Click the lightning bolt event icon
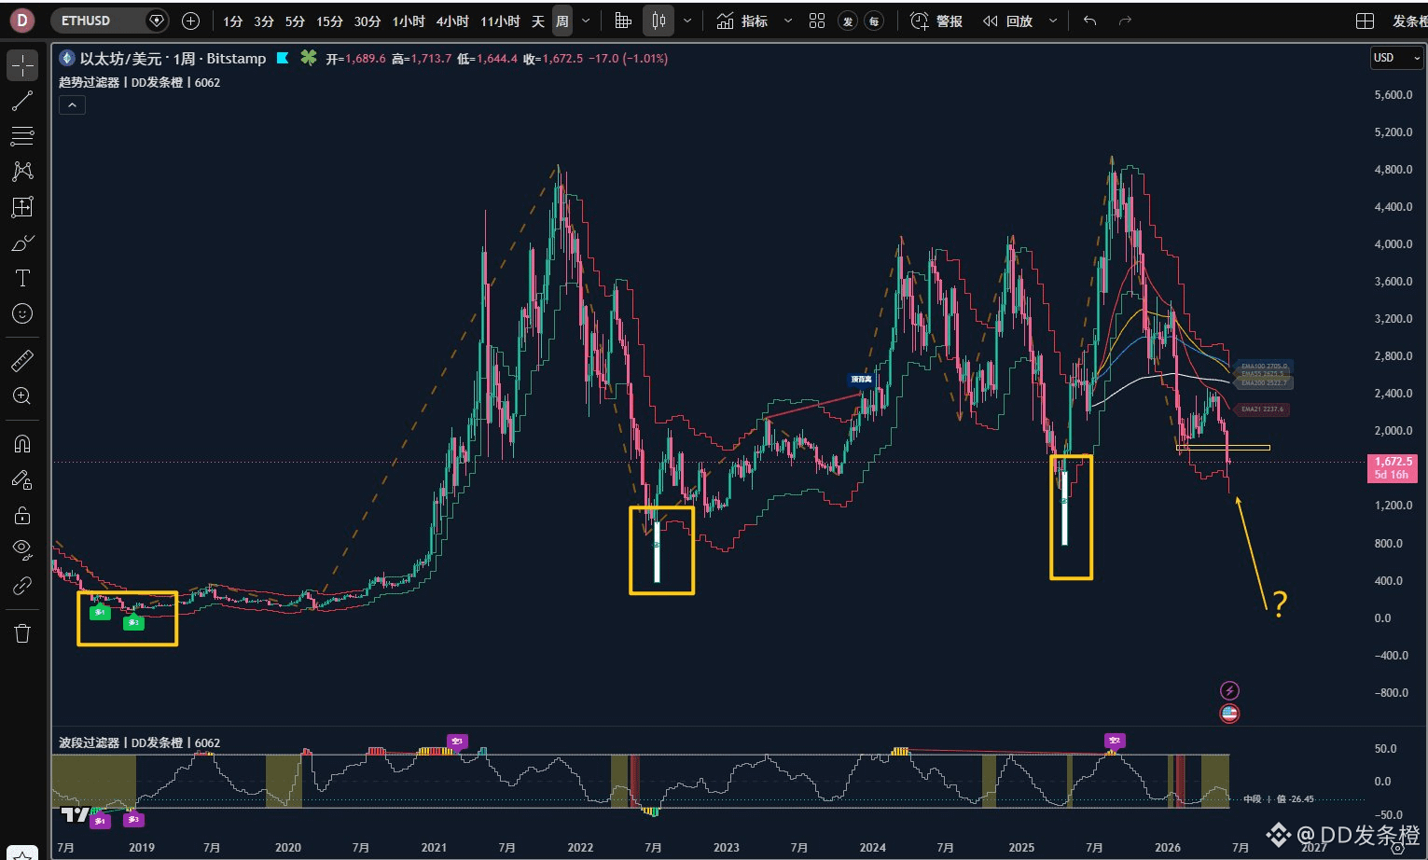This screenshot has height=860, width=1428. click(x=1229, y=690)
